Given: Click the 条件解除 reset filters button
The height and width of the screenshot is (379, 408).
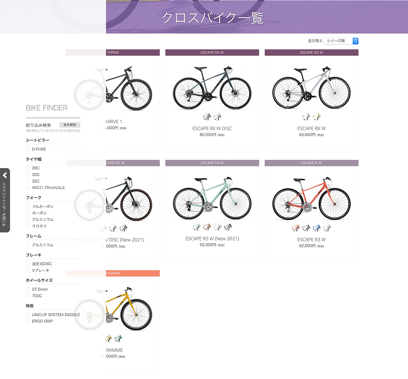Looking at the screenshot, I should click(x=70, y=125).
